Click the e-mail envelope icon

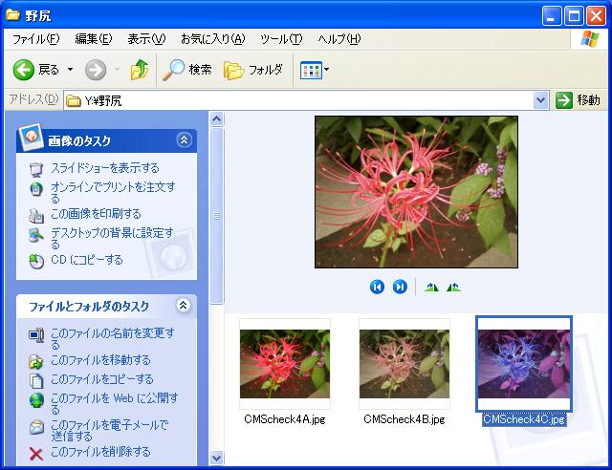(36, 427)
